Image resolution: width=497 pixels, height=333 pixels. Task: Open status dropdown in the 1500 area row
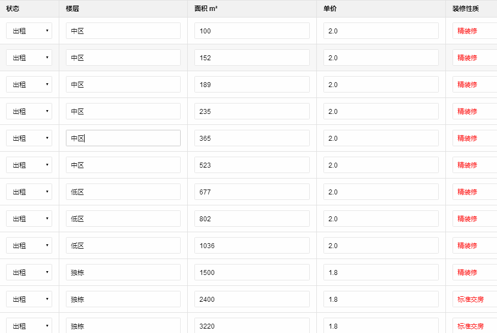pos(29,272)
